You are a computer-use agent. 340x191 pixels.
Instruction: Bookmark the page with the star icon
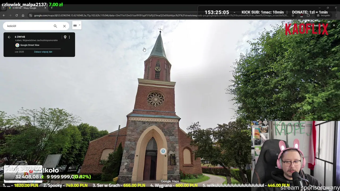click(293, 15)
